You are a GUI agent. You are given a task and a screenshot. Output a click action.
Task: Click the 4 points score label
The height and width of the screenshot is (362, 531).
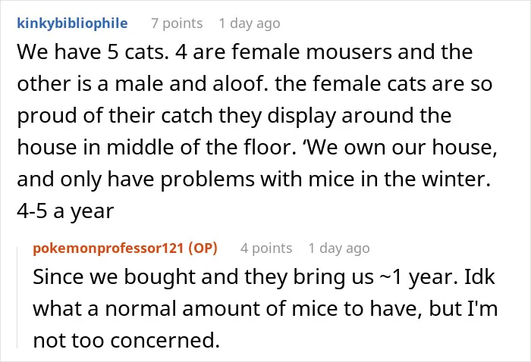pyautogui.click(x=266, y=248)
